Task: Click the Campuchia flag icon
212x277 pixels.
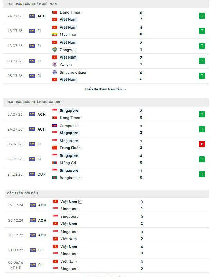Action: click(x=55, y=126)
